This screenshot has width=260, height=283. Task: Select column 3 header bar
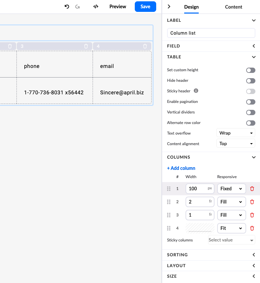[54, 46]
